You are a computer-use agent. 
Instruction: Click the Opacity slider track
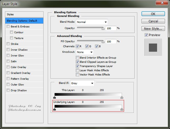90,28
